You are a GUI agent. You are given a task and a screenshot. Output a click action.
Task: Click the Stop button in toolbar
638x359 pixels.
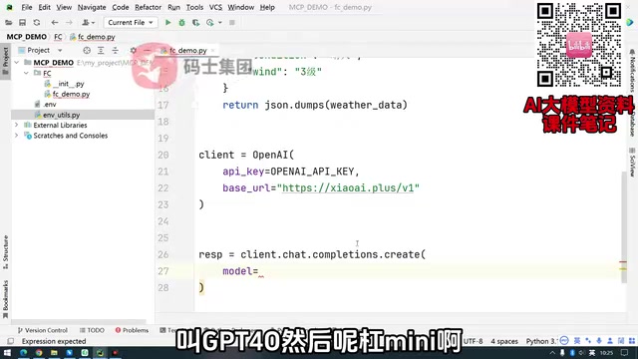tap(232, 22)
